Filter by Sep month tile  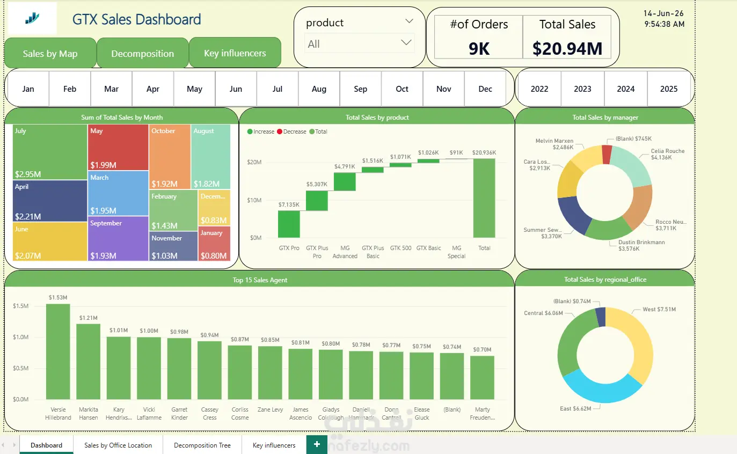361,89
